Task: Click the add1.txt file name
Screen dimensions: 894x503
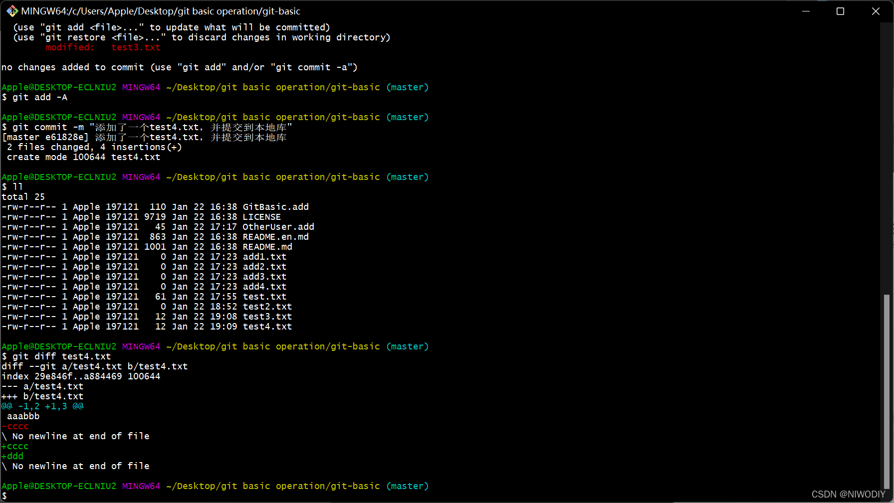Action: (x=265, y=257)
